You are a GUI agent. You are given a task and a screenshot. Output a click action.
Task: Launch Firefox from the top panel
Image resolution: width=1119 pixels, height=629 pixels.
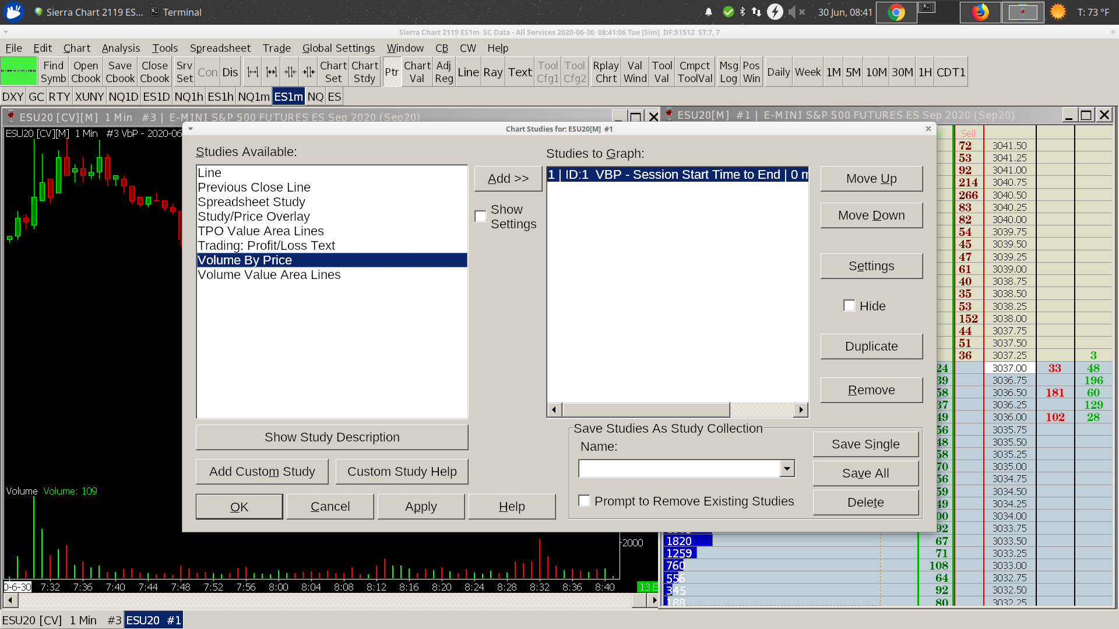[x=980, y=12]
